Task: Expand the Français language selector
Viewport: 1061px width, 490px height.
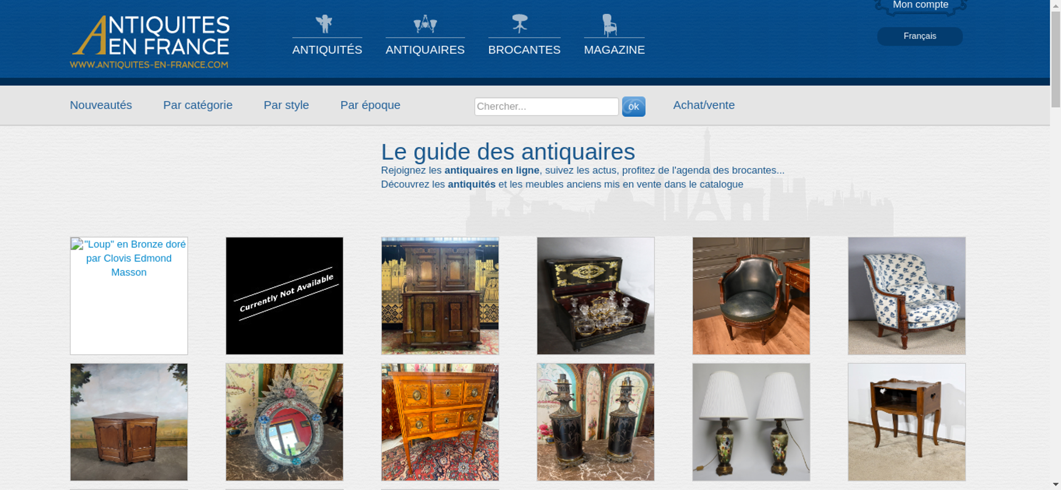Action: [x=920, y=36]
